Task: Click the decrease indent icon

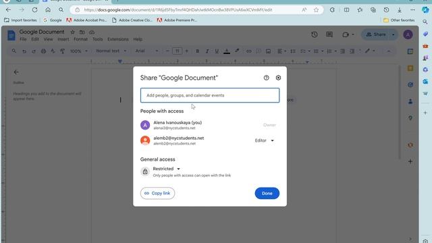Action: click(342, 51)
